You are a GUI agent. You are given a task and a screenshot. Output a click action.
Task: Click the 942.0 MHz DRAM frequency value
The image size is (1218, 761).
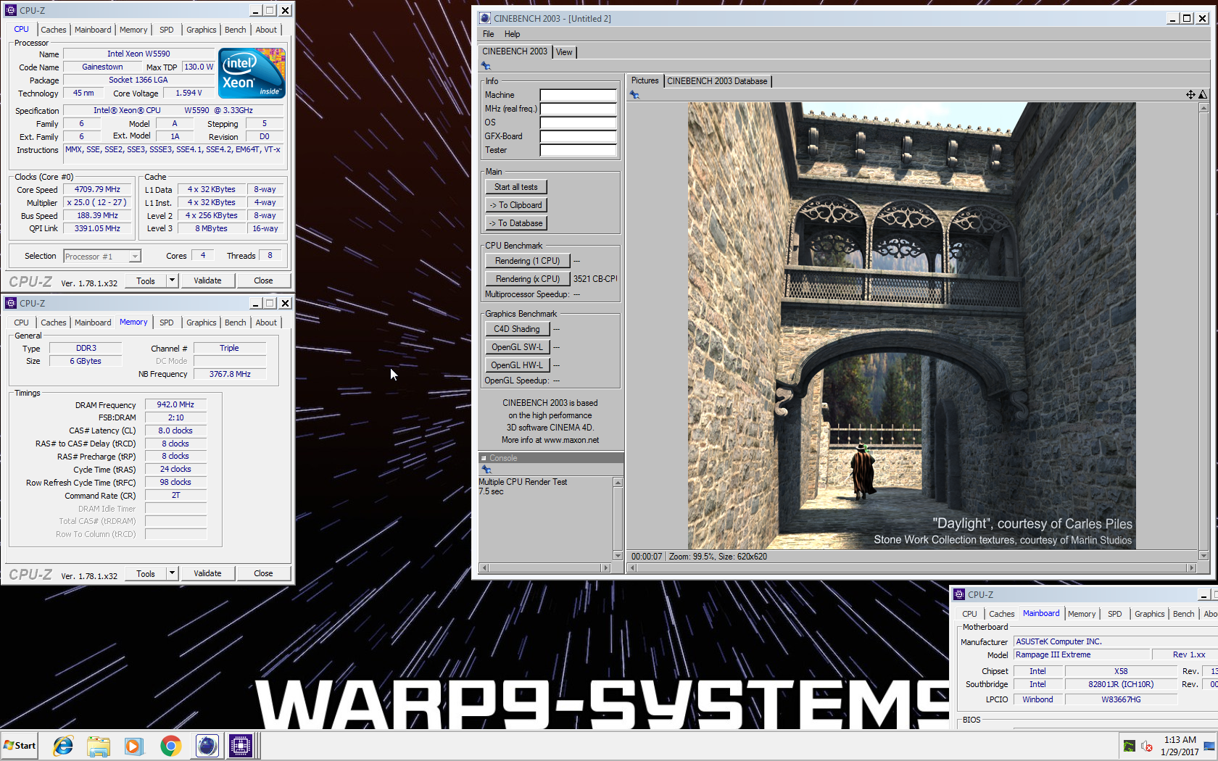175,405
